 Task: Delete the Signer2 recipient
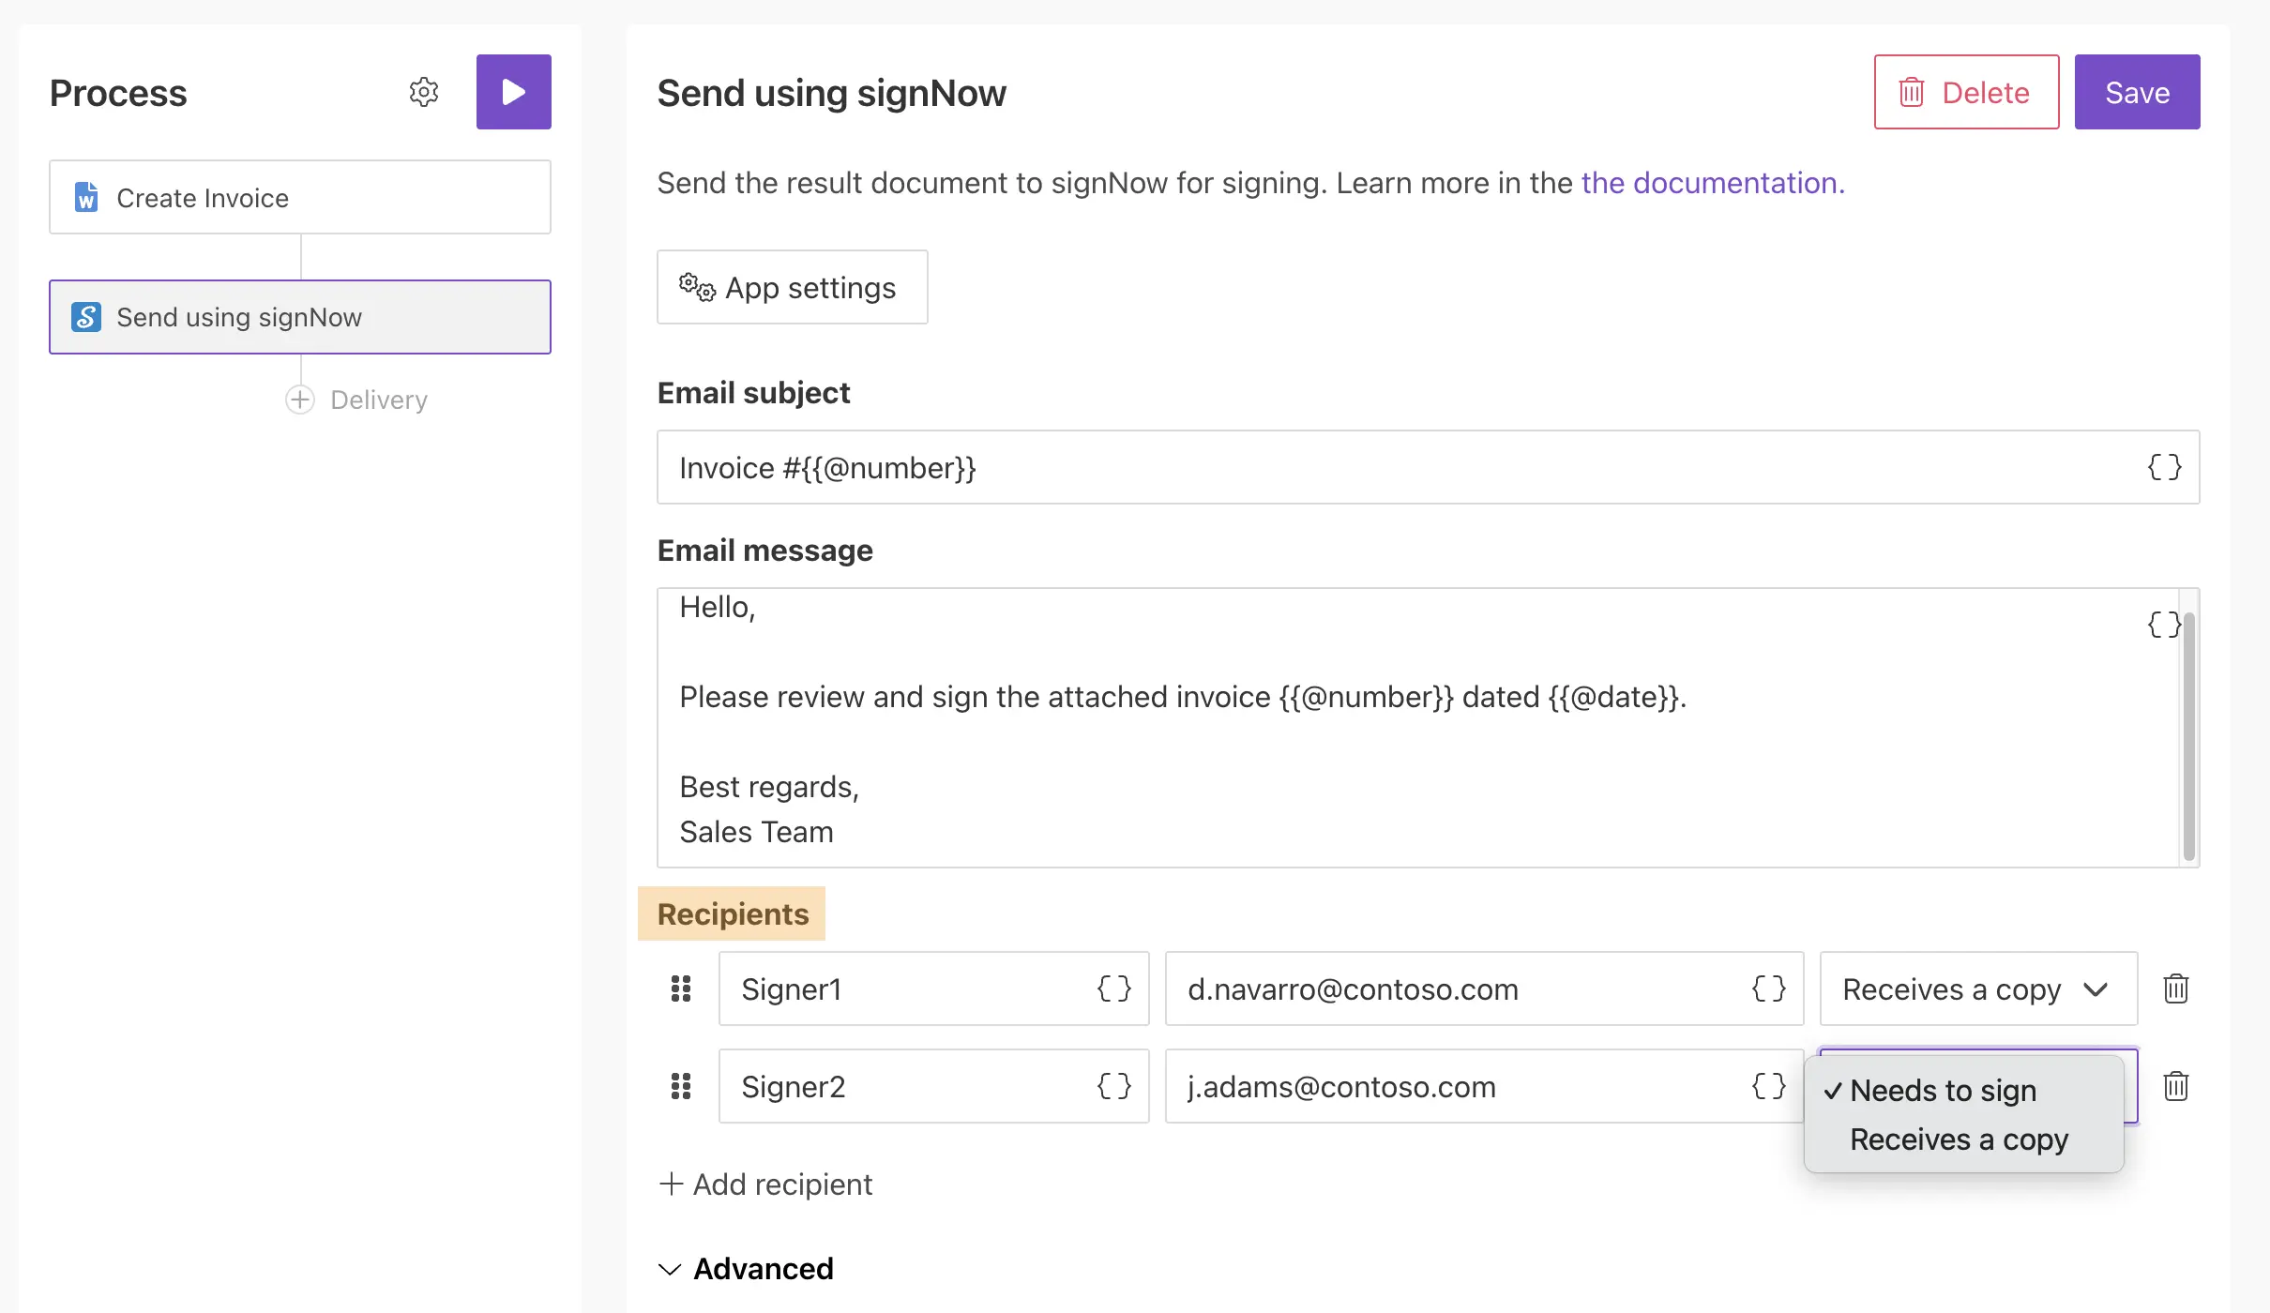coord(2176,1086)
